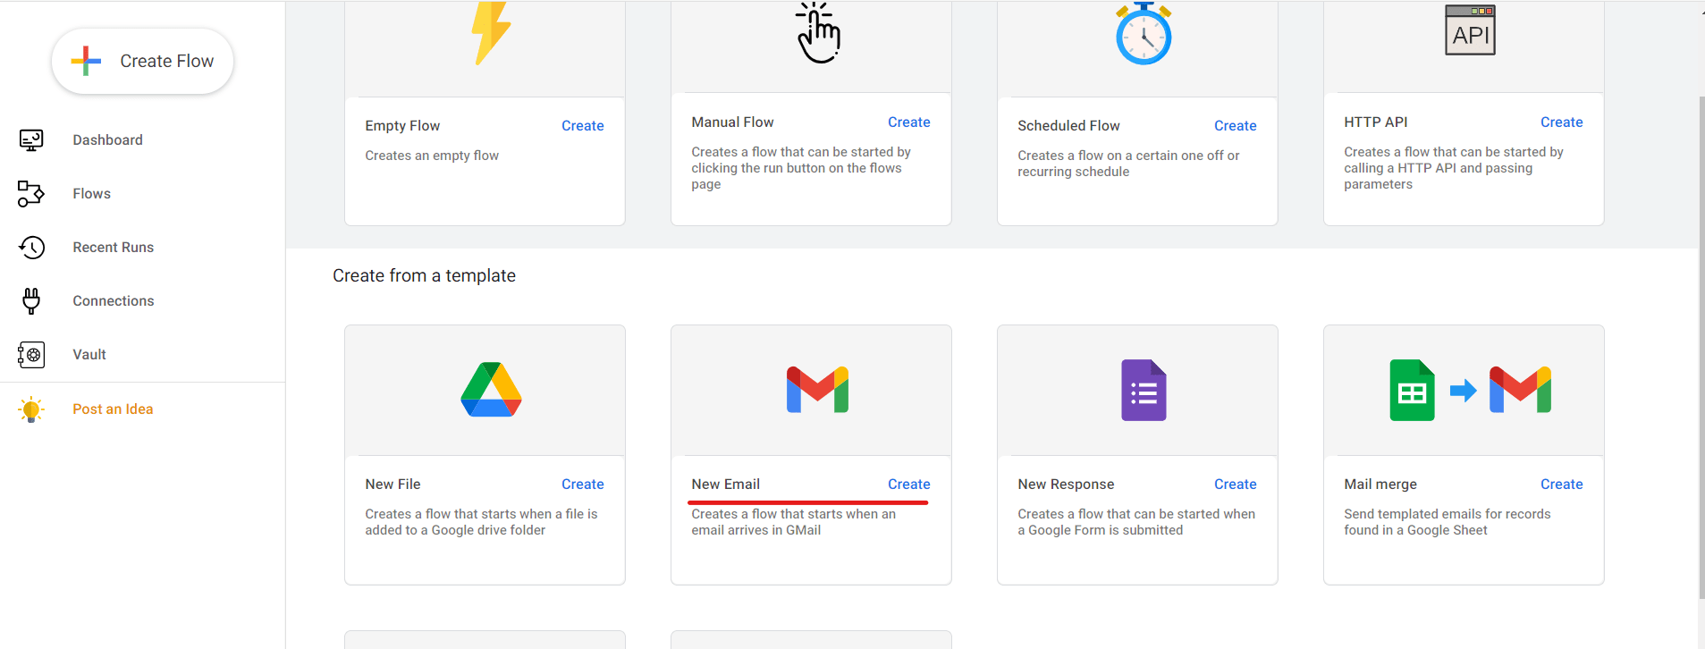Create a flow from New Email template
Image resolution: width=1705 pixels, height=649 pixels.
(x=908, y=485)
